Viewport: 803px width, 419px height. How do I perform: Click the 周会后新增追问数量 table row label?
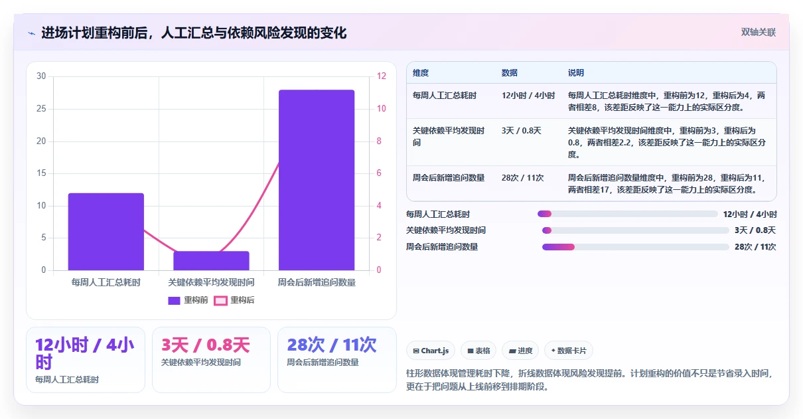tap(449, 178)
